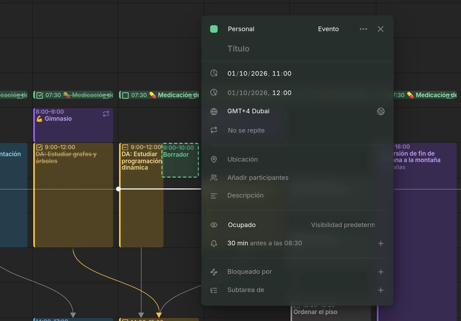Change the Ocupado availability setting
The width and height of the screenshot is (461, 321).
pyautogui.click(x=242, y=225)
